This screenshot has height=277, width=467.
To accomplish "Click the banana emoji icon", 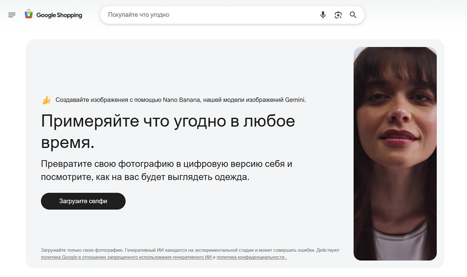I will [47, 100].
